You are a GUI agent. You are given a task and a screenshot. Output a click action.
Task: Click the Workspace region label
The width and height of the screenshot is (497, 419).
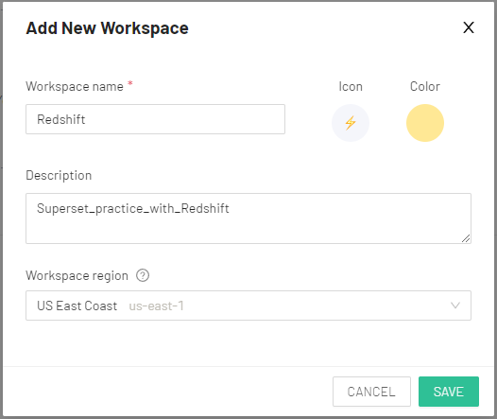pos(77,275)
